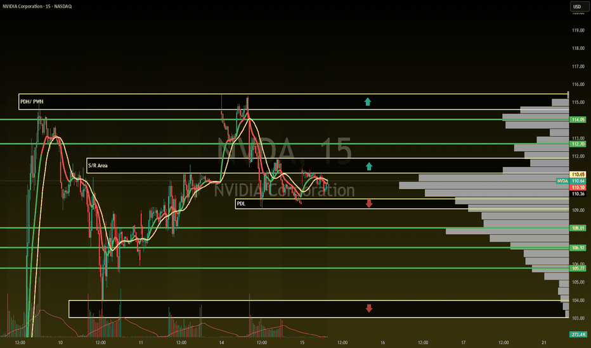591x348 pixels.
Task: Click the 112.70 green price label
Action: click(x=578, y=144)
